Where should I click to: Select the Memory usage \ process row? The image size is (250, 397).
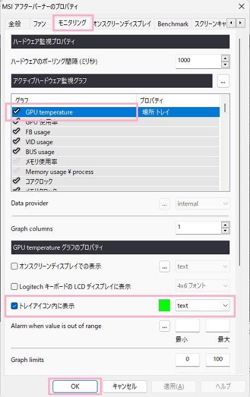click(116, 172)
